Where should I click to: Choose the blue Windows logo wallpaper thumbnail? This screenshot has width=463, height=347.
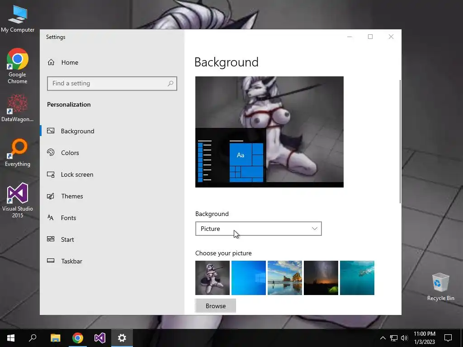click(x=249, y=278)
